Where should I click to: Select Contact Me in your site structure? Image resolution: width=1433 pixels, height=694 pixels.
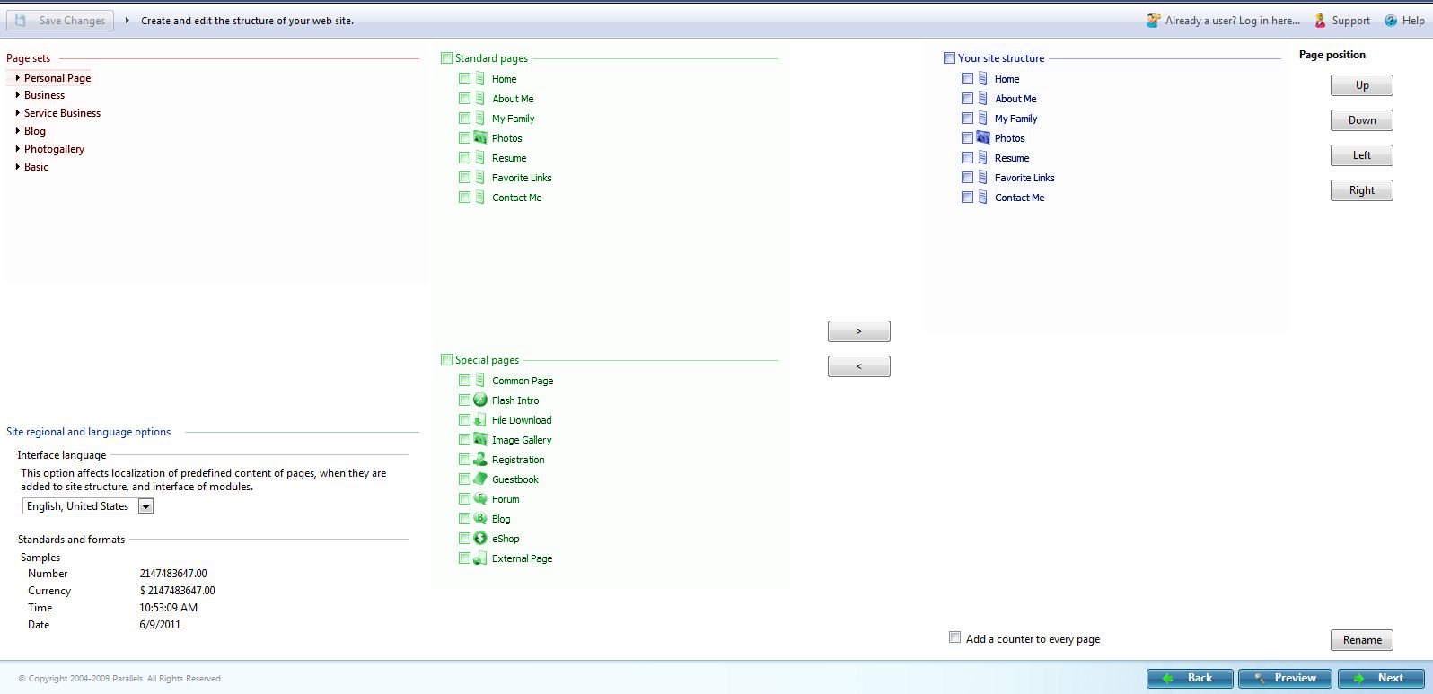(1019, 198)
